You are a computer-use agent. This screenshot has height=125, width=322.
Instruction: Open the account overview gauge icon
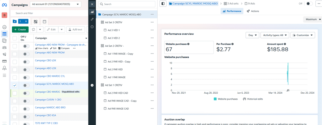pos(4,27)
